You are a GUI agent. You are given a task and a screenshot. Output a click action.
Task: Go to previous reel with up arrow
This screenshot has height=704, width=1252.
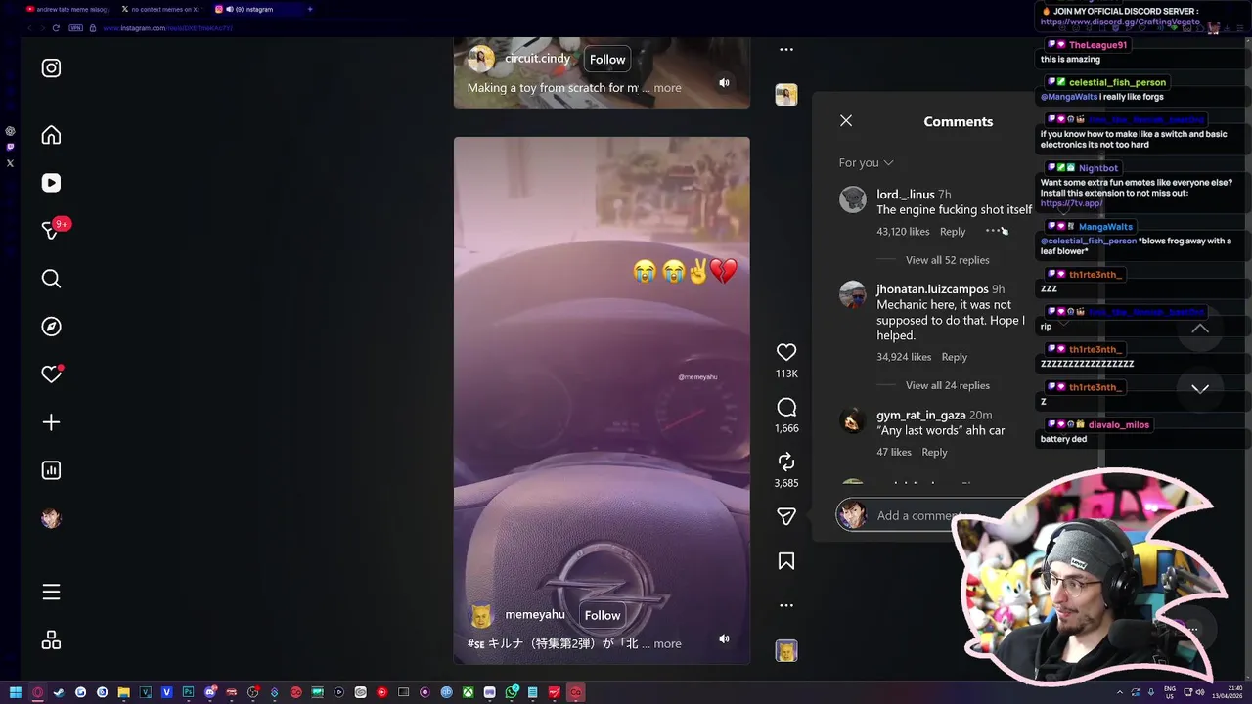(x=1200, y=330)
